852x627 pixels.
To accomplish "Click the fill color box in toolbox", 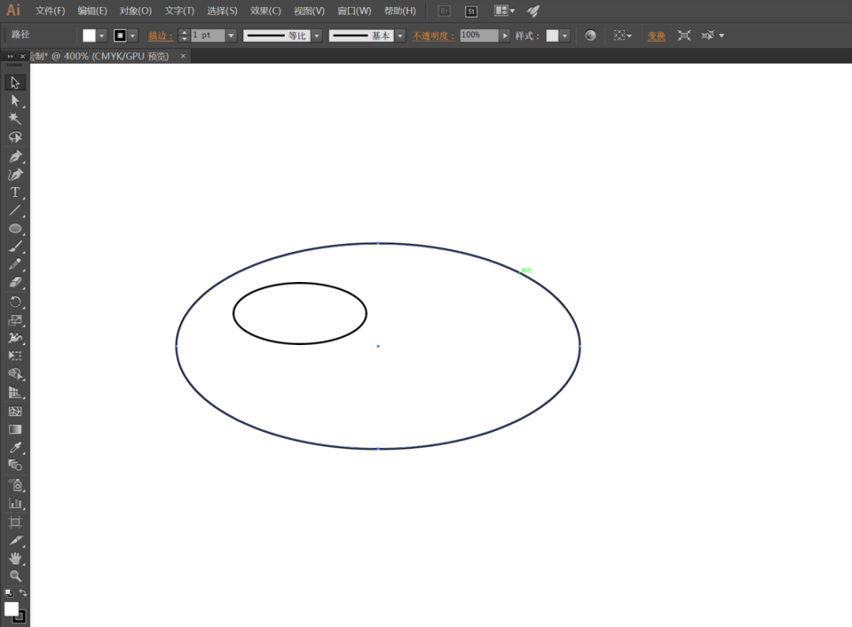I will [x=11, y=609].
